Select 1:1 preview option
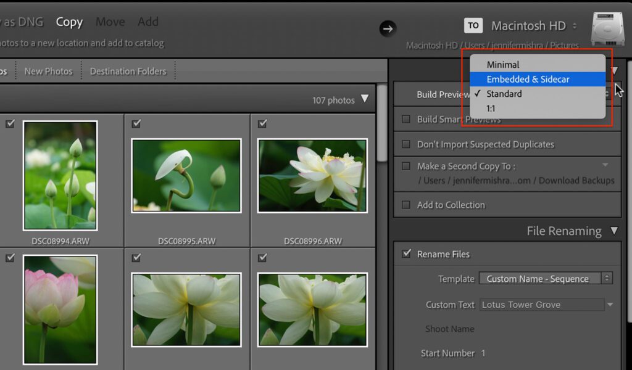Image resolution: width=632 pixels, height=370 pixels. (x=491, y=109)
